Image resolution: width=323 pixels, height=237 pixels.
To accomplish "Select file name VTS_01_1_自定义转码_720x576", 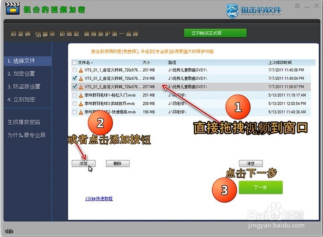I will coord(113,70).
